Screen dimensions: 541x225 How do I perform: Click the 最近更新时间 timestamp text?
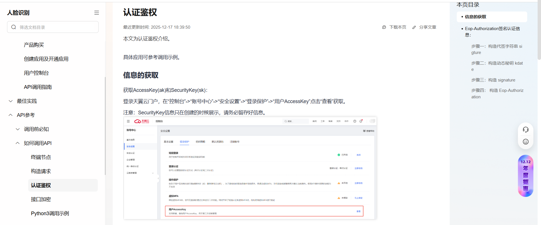pyautogui.click(x=157, y=27)
